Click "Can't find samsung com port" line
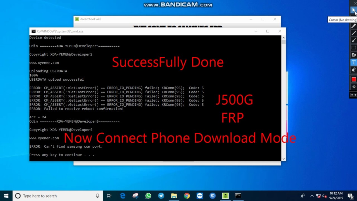The width and height of the screenshot is (357, 201). (66, 146)
